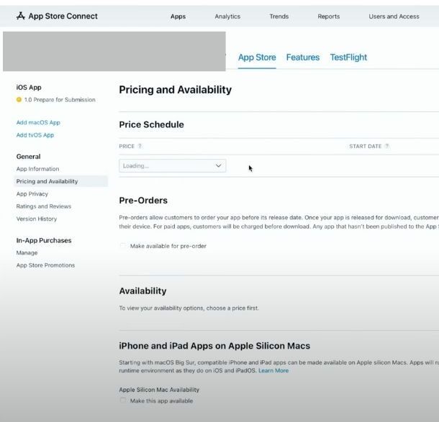The width and height of the screenshot is (439, 422).
Task: Click the Apple Silicon Mac Availability label
Action: click(159, 390)
